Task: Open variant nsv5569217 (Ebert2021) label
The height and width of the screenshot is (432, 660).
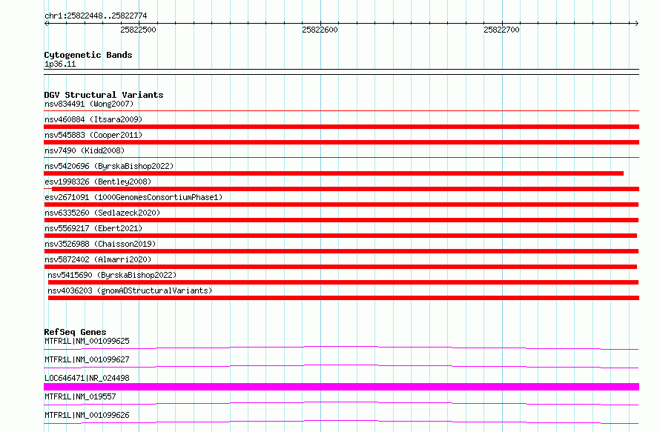Action: 93,228
